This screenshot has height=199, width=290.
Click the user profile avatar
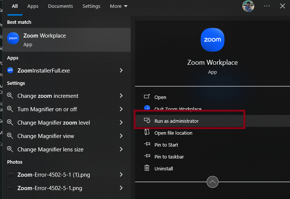point(248,6)
